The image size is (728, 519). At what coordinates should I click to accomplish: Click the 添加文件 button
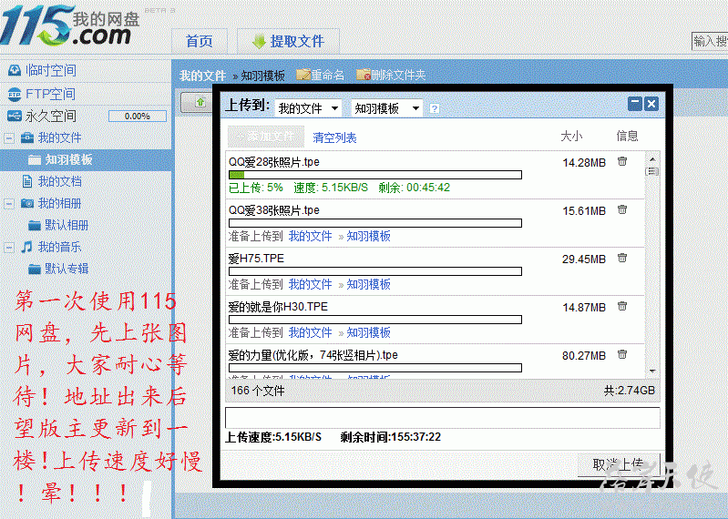(266, 137)
